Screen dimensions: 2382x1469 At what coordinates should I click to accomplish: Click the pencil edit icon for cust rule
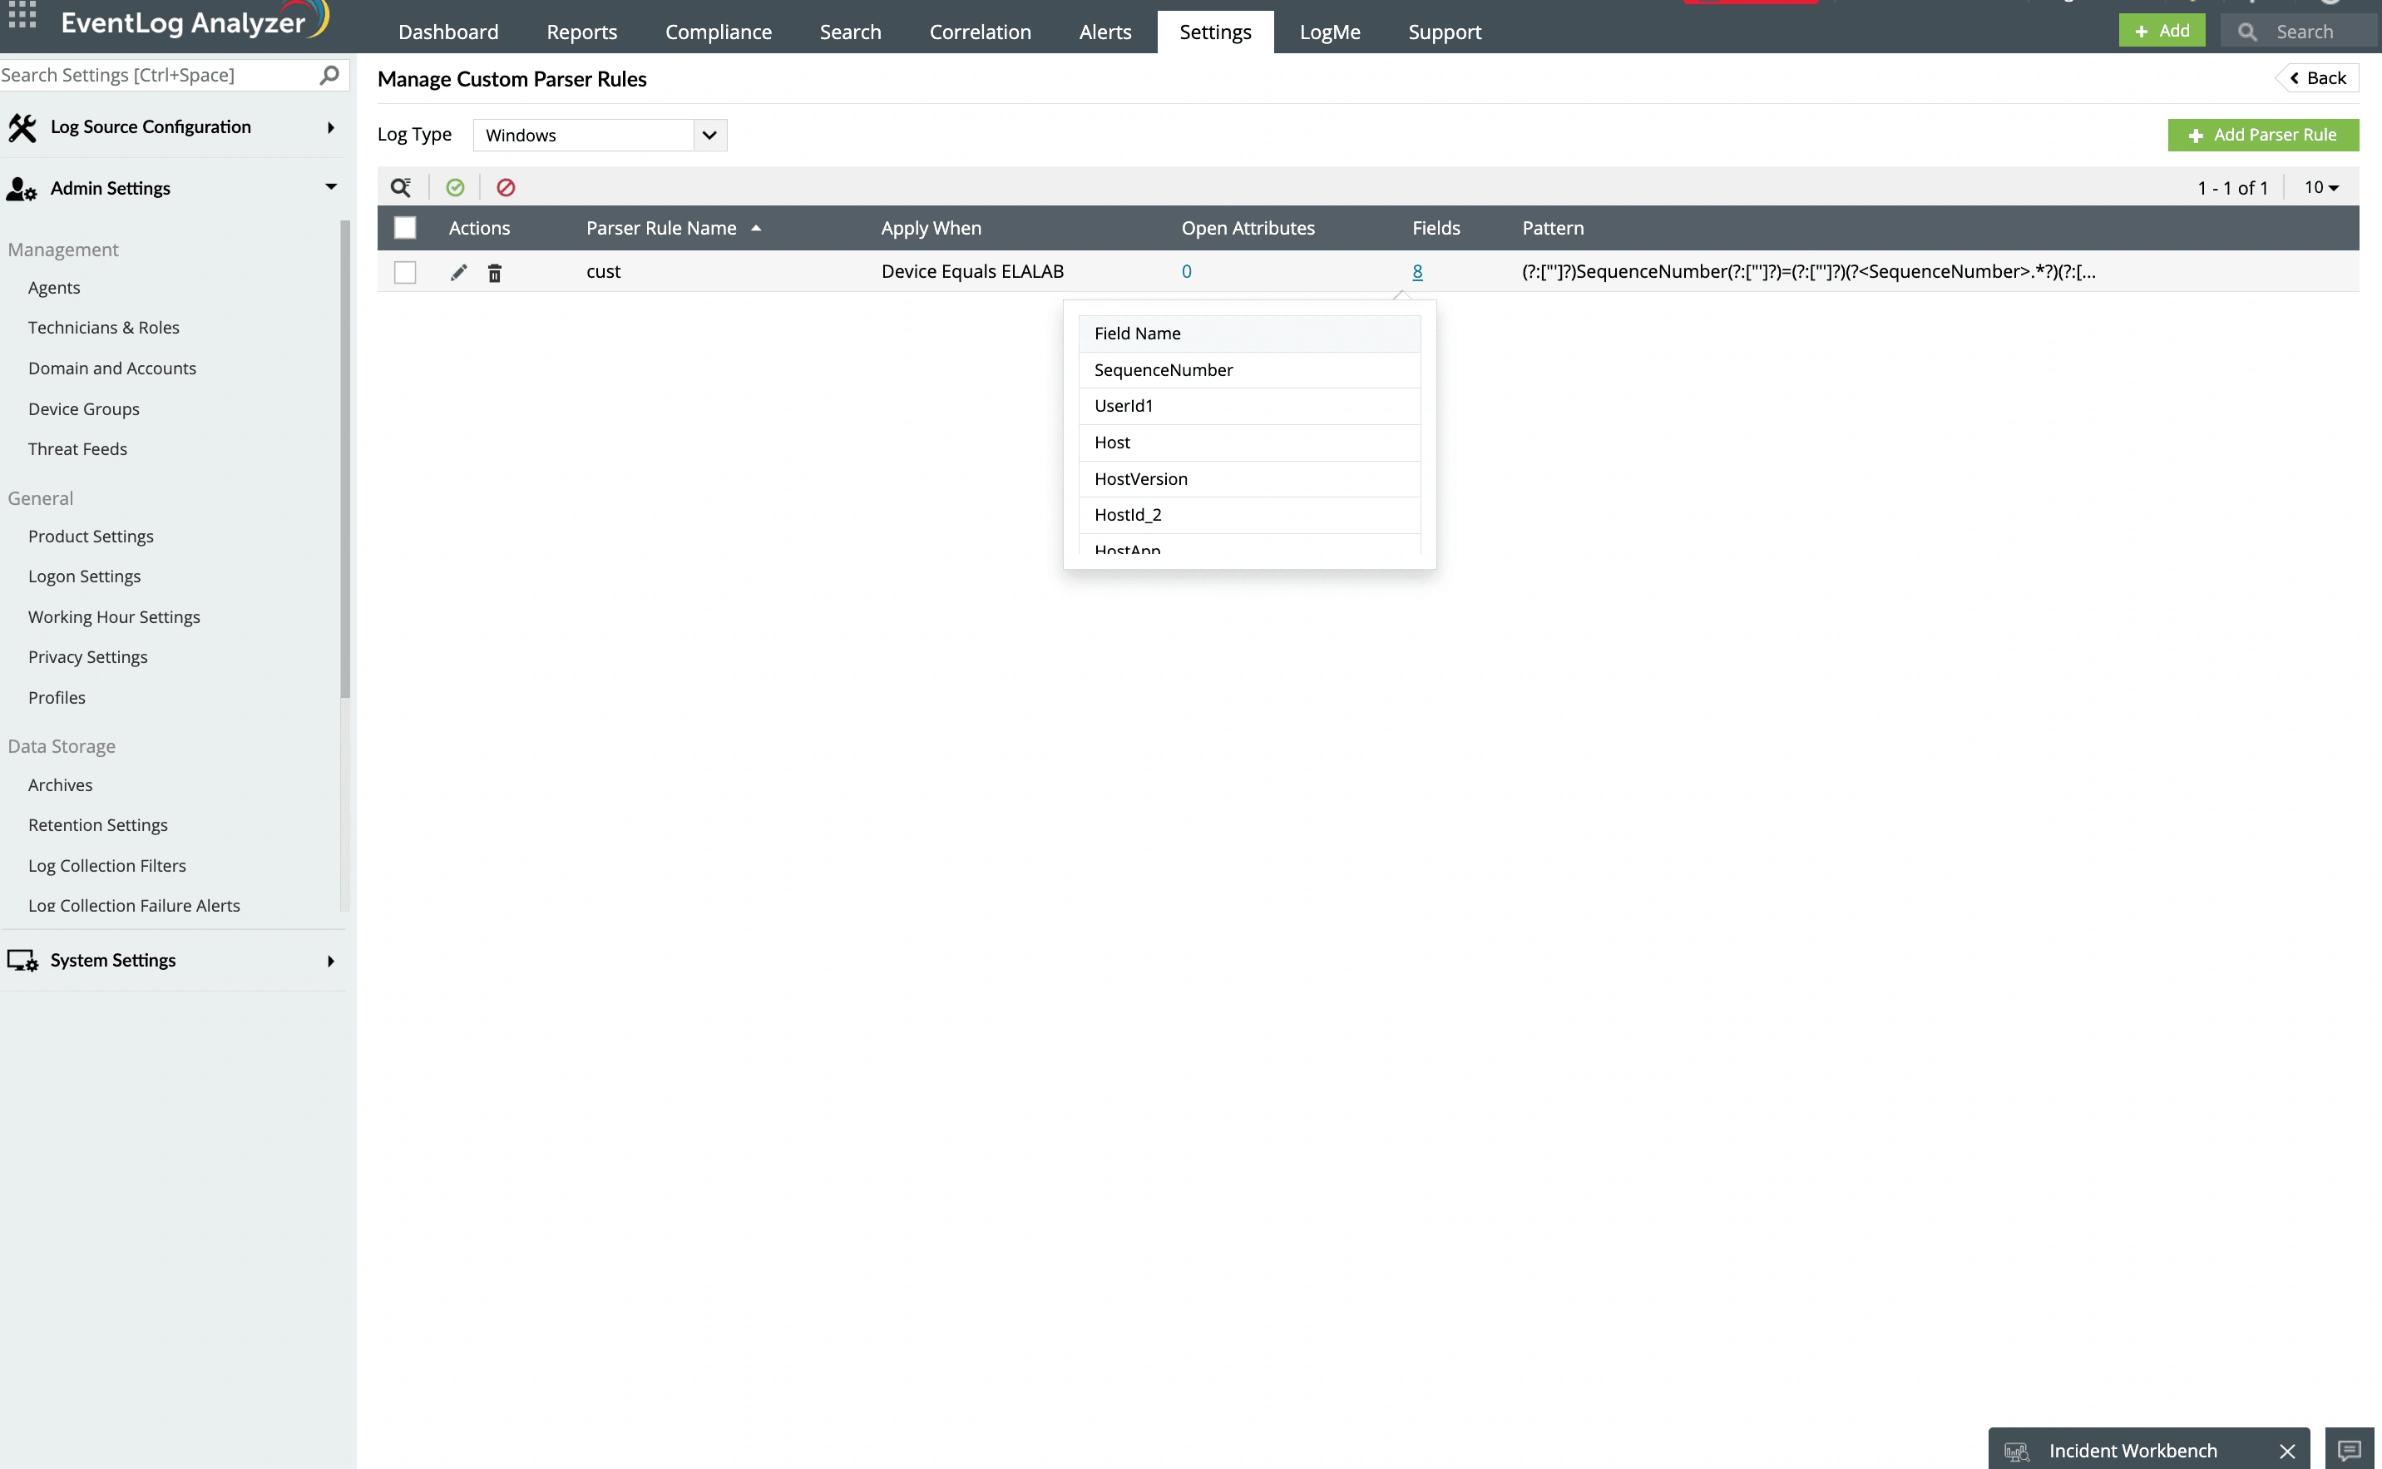pyautogui.click(x=458, y=273)
